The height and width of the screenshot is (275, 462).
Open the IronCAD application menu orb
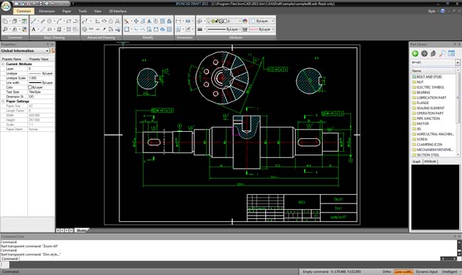click(6, 6)
